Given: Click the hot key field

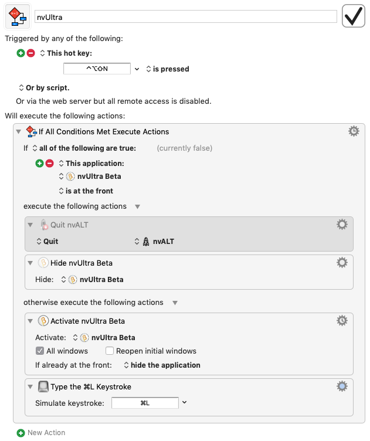Looking at the screenshot, I should (97, 69).
